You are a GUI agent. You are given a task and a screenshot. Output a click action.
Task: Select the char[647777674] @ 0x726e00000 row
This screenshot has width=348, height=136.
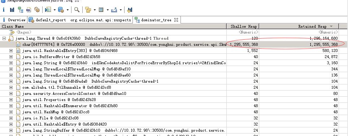(170, 45)
